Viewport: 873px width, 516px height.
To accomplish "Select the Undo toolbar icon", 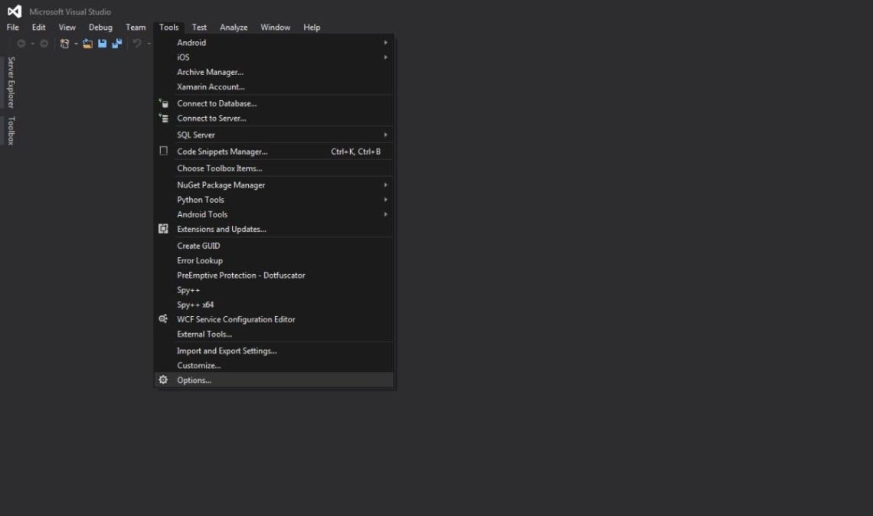I will 137,44.
